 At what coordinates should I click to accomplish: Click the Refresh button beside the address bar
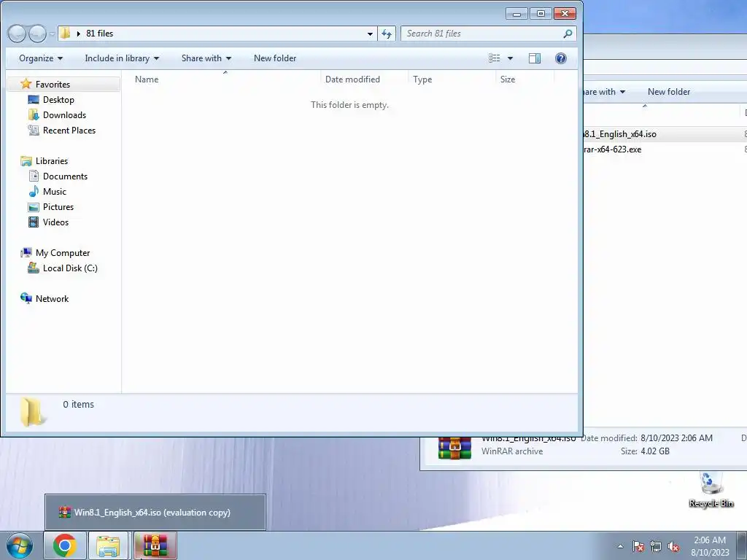click(387, 34)
